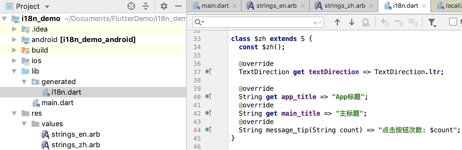Open Project panel settings gear
The height and width of the screenshot is (150, 462).
(x=164, y=6)
